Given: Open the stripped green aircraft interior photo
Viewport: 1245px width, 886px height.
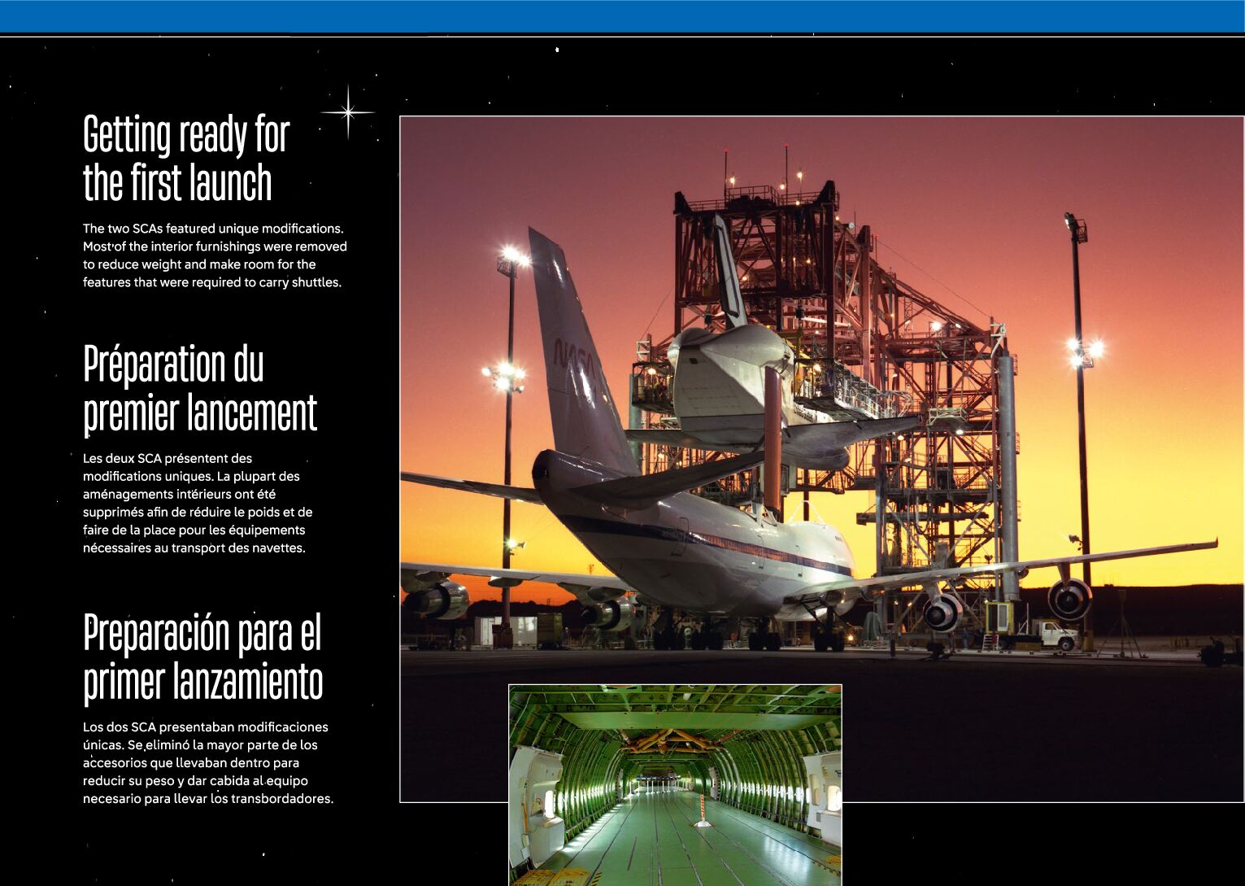Looking at the screenshot, I should coord(675,784).
